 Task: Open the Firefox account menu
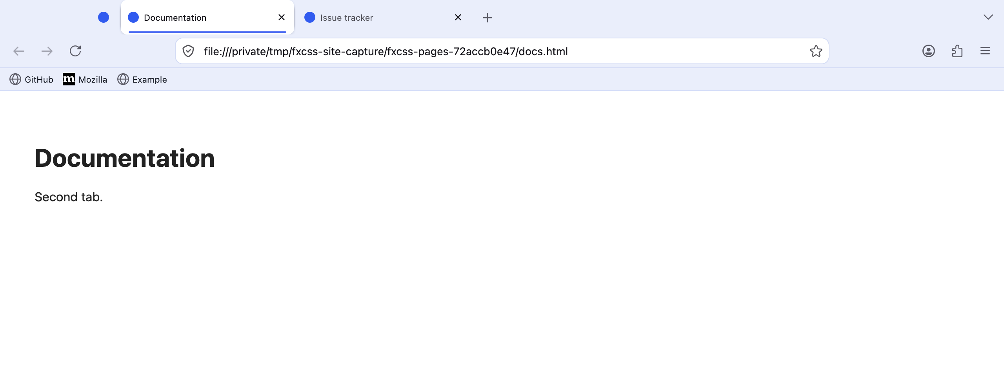pos(929,51)
